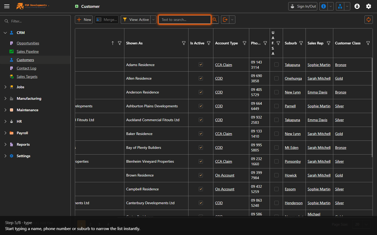Image resolution: width=377 pixels, height=235 pixels.
Task: Expand the Jobs section in sidebar
Action: [5, 87]
